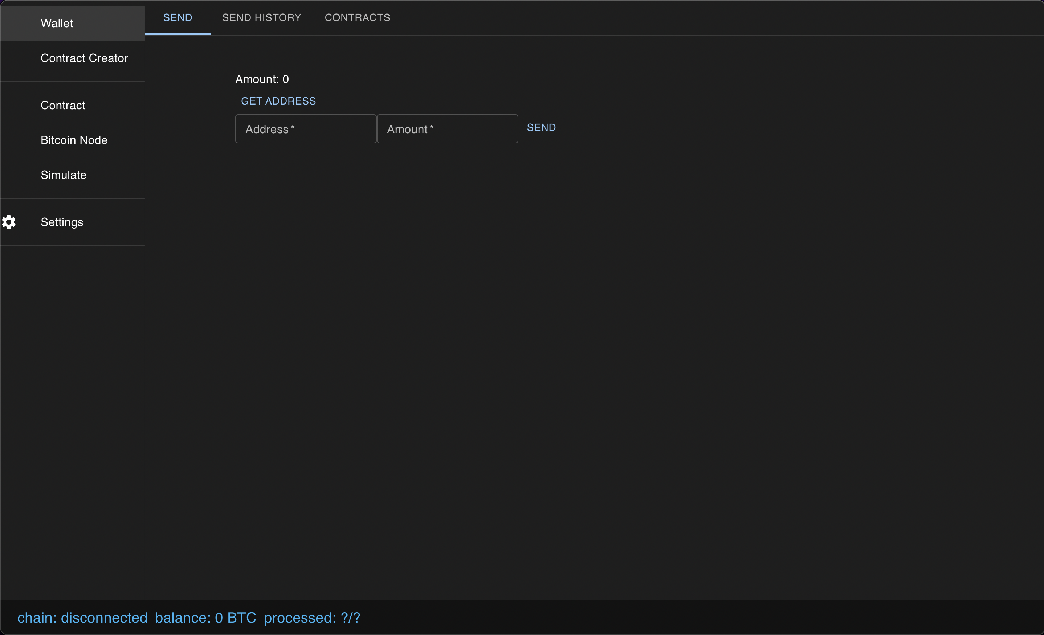The height and width of the screenshot is (635, 1044).
Task: Open Contract Creator in the sidebar
Action: tap(73, 58)
